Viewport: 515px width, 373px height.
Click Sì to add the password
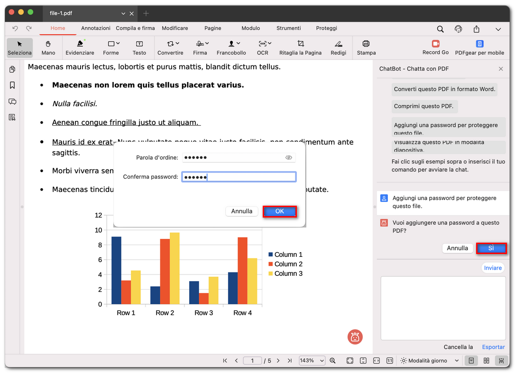pyautogui.click(x=491, y=248)
